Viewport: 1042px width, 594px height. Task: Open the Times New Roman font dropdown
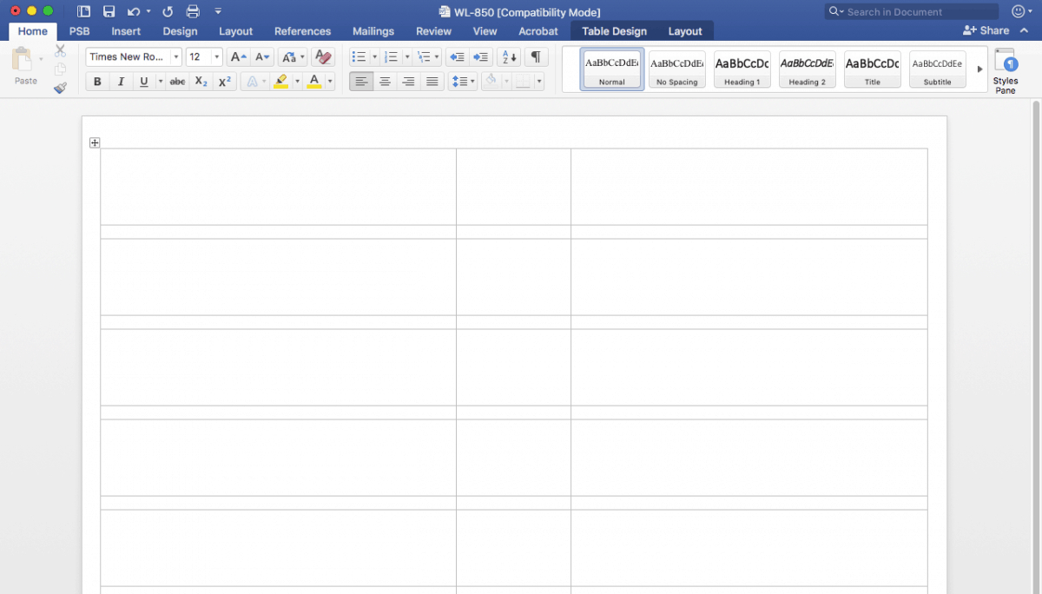[175, 56]
